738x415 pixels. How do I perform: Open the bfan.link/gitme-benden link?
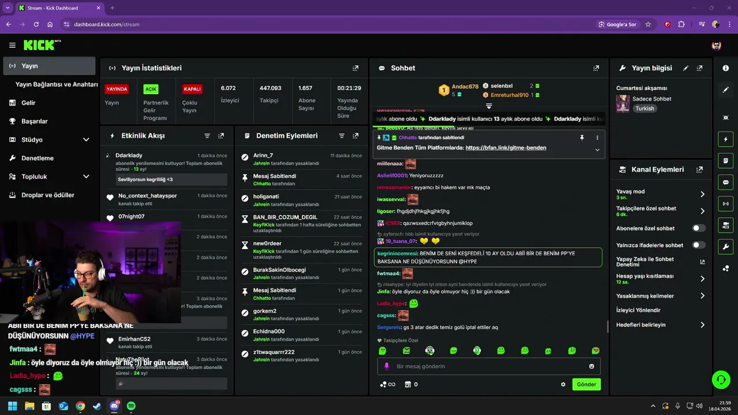[x=506, y=148]
